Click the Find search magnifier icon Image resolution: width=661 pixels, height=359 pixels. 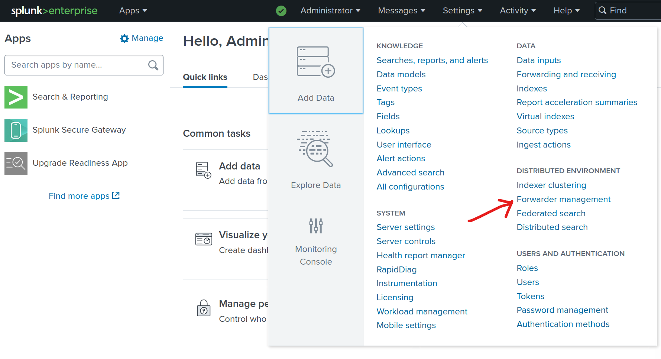tap(602, 10)
